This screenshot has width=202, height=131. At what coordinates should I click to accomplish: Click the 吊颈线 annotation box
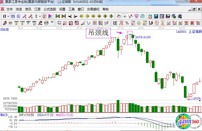pyautogui.click(x=98, y=33)
